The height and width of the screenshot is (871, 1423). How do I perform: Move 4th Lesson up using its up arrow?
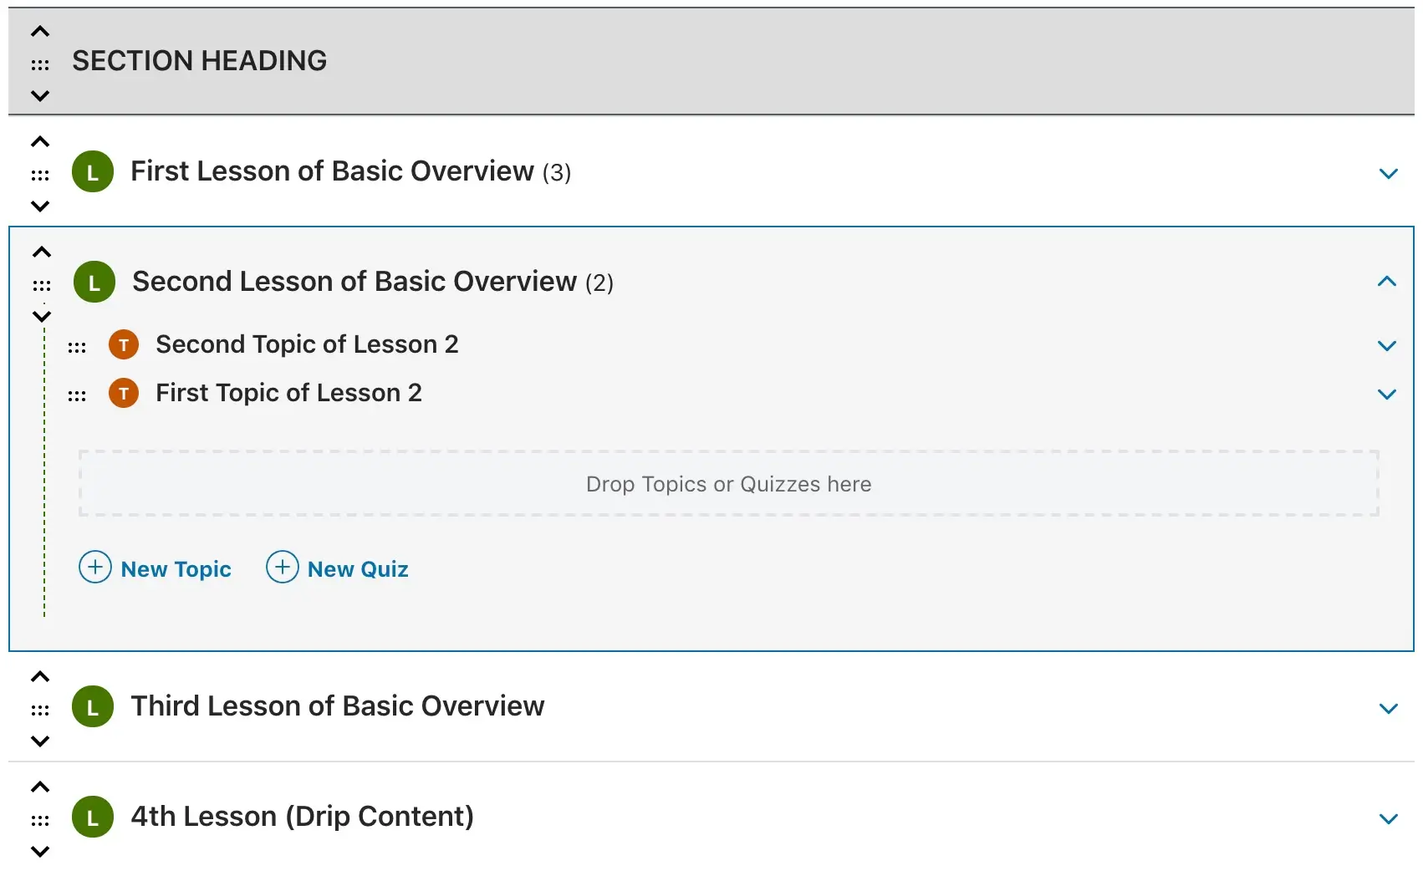point(39,786)
